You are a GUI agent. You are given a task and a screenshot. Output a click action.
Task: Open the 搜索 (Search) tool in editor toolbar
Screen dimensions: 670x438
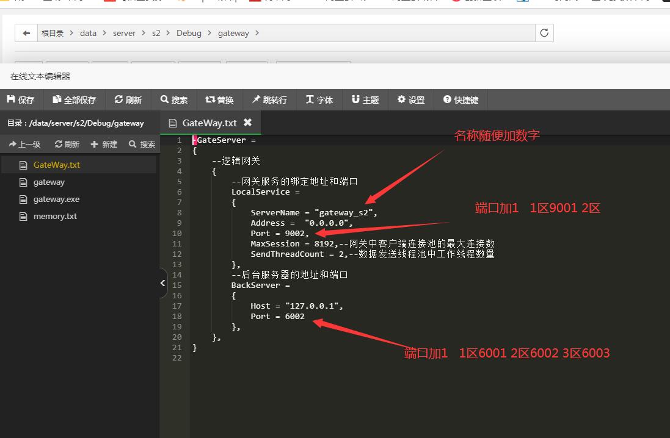174,99
